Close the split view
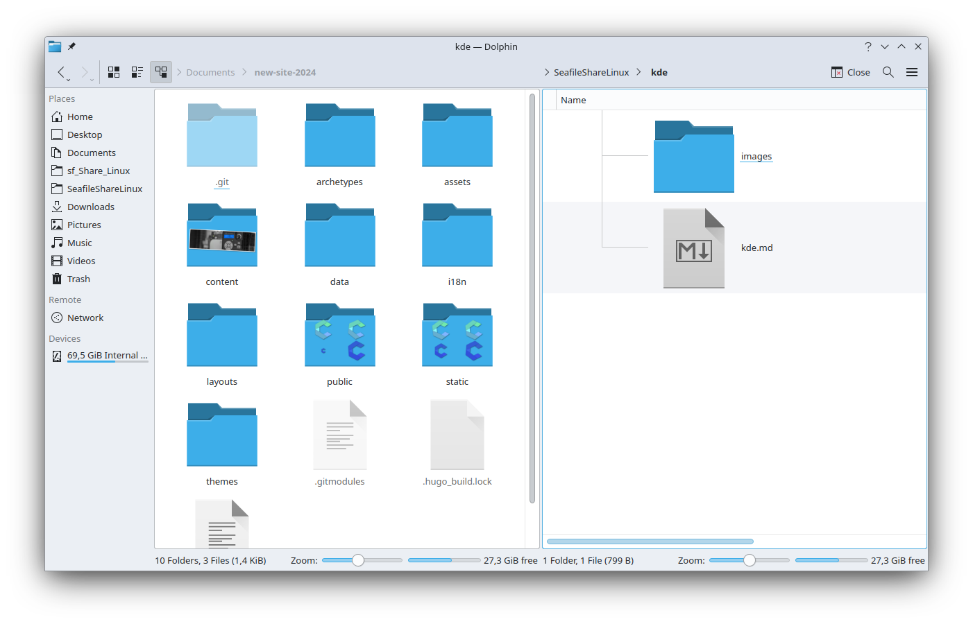Image resolution: width=973 pixels, height=624 pixels. point(851,72)
